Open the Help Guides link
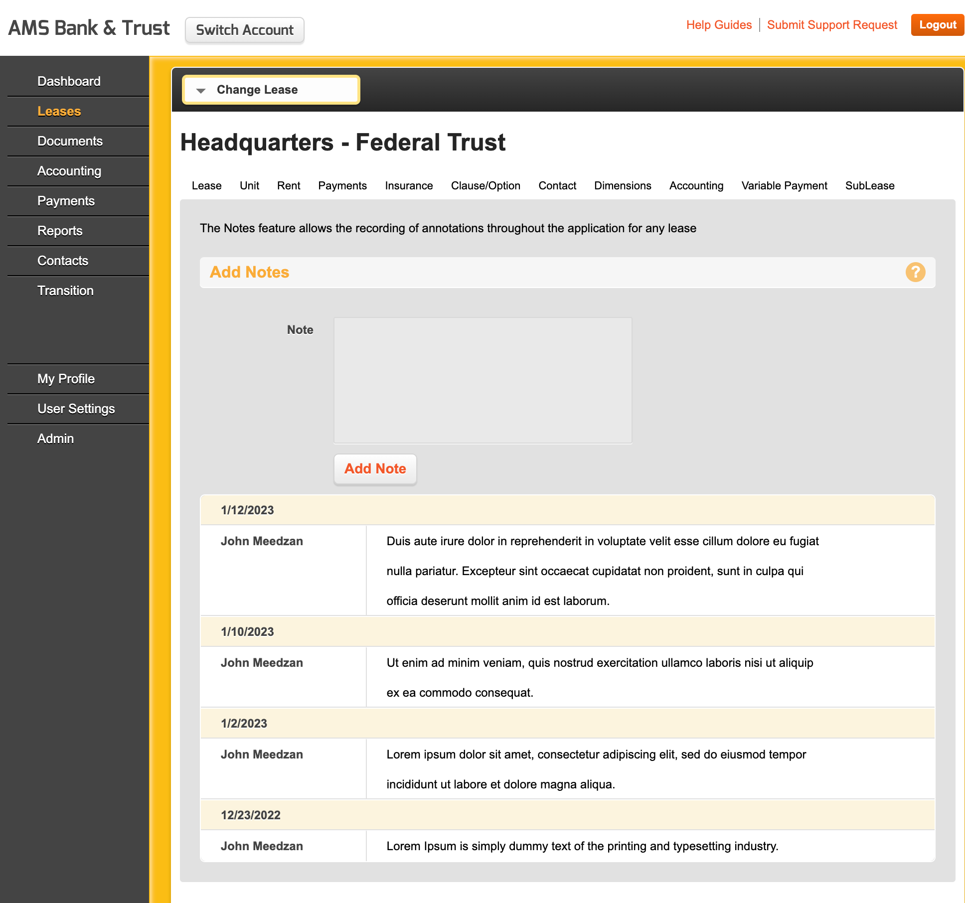The width and height of the screenshot is (965, 903). (x=718, y=25)
